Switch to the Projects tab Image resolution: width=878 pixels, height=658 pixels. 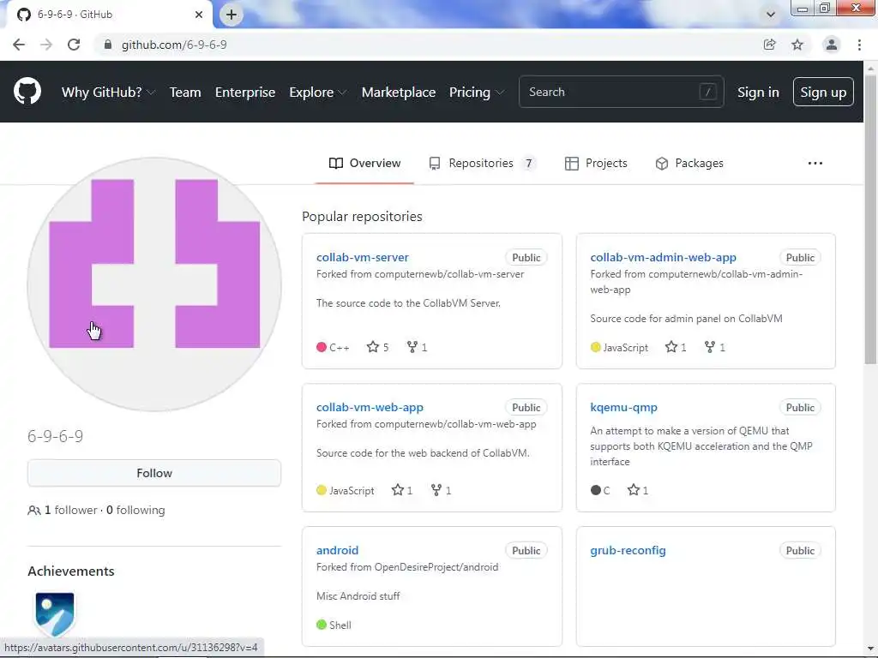(596, 164)
